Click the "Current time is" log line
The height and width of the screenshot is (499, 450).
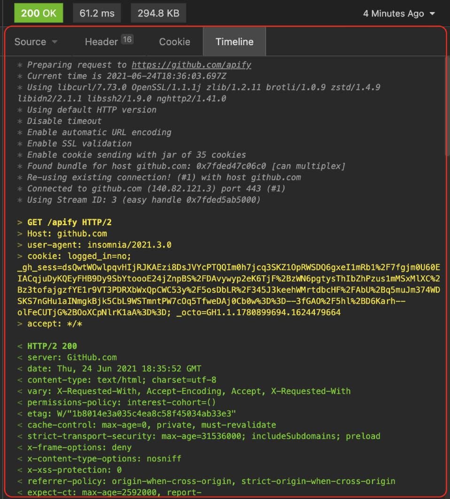(127, 76)
